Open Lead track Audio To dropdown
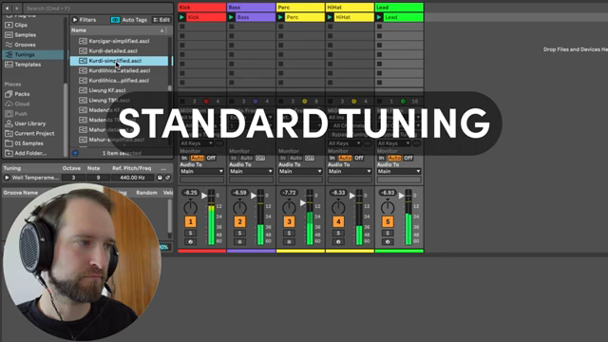Screen dimensions: 608x342 [399, 171]
